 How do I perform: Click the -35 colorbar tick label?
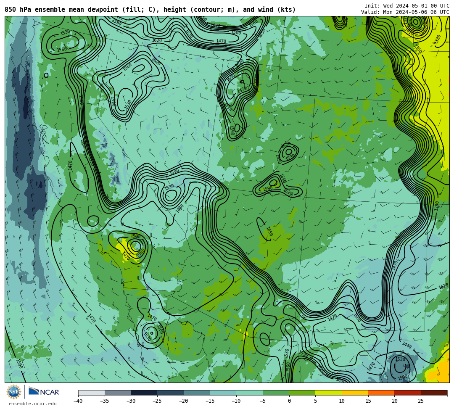pos(104,401)
